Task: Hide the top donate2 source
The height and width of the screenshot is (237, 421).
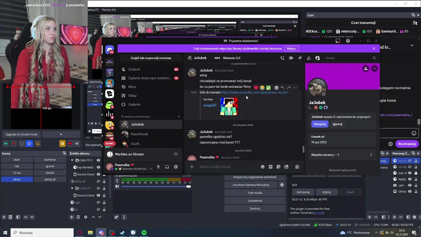Action: [x=98, y=167]
